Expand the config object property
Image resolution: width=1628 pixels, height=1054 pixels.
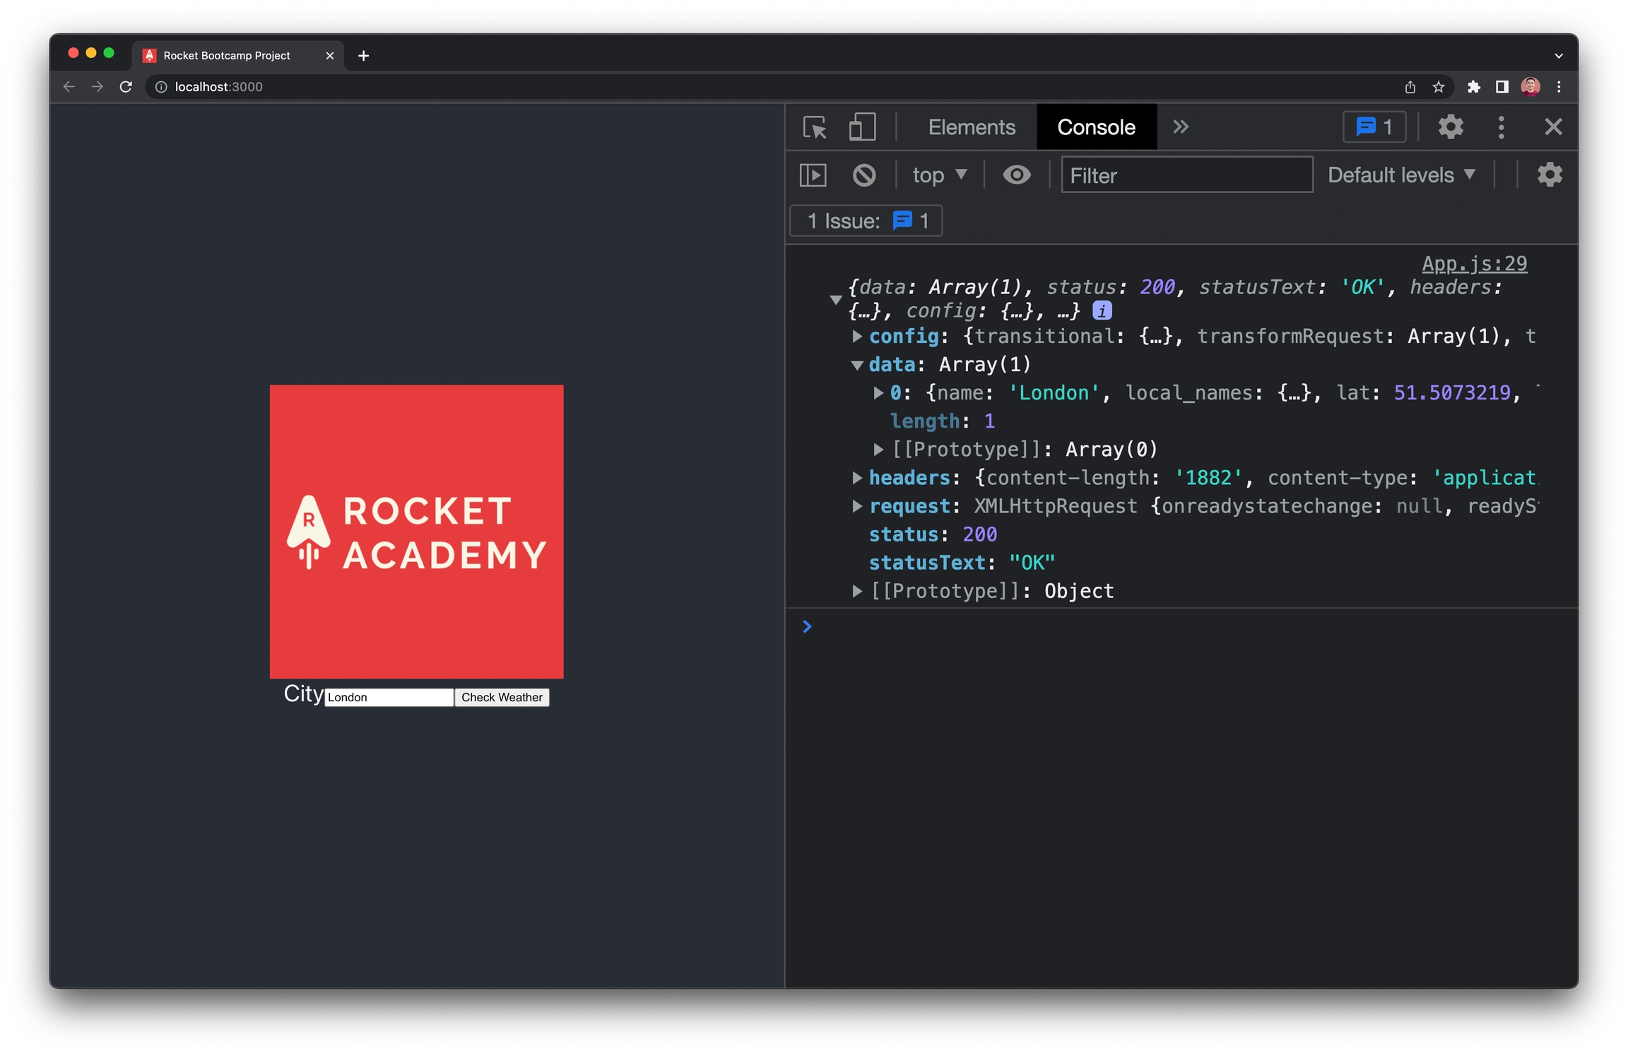point(857,336)
